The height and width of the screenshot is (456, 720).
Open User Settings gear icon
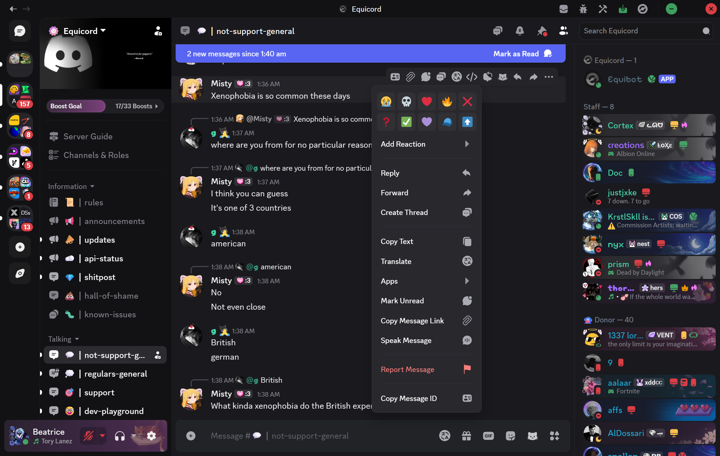click(x=151, y=436)
